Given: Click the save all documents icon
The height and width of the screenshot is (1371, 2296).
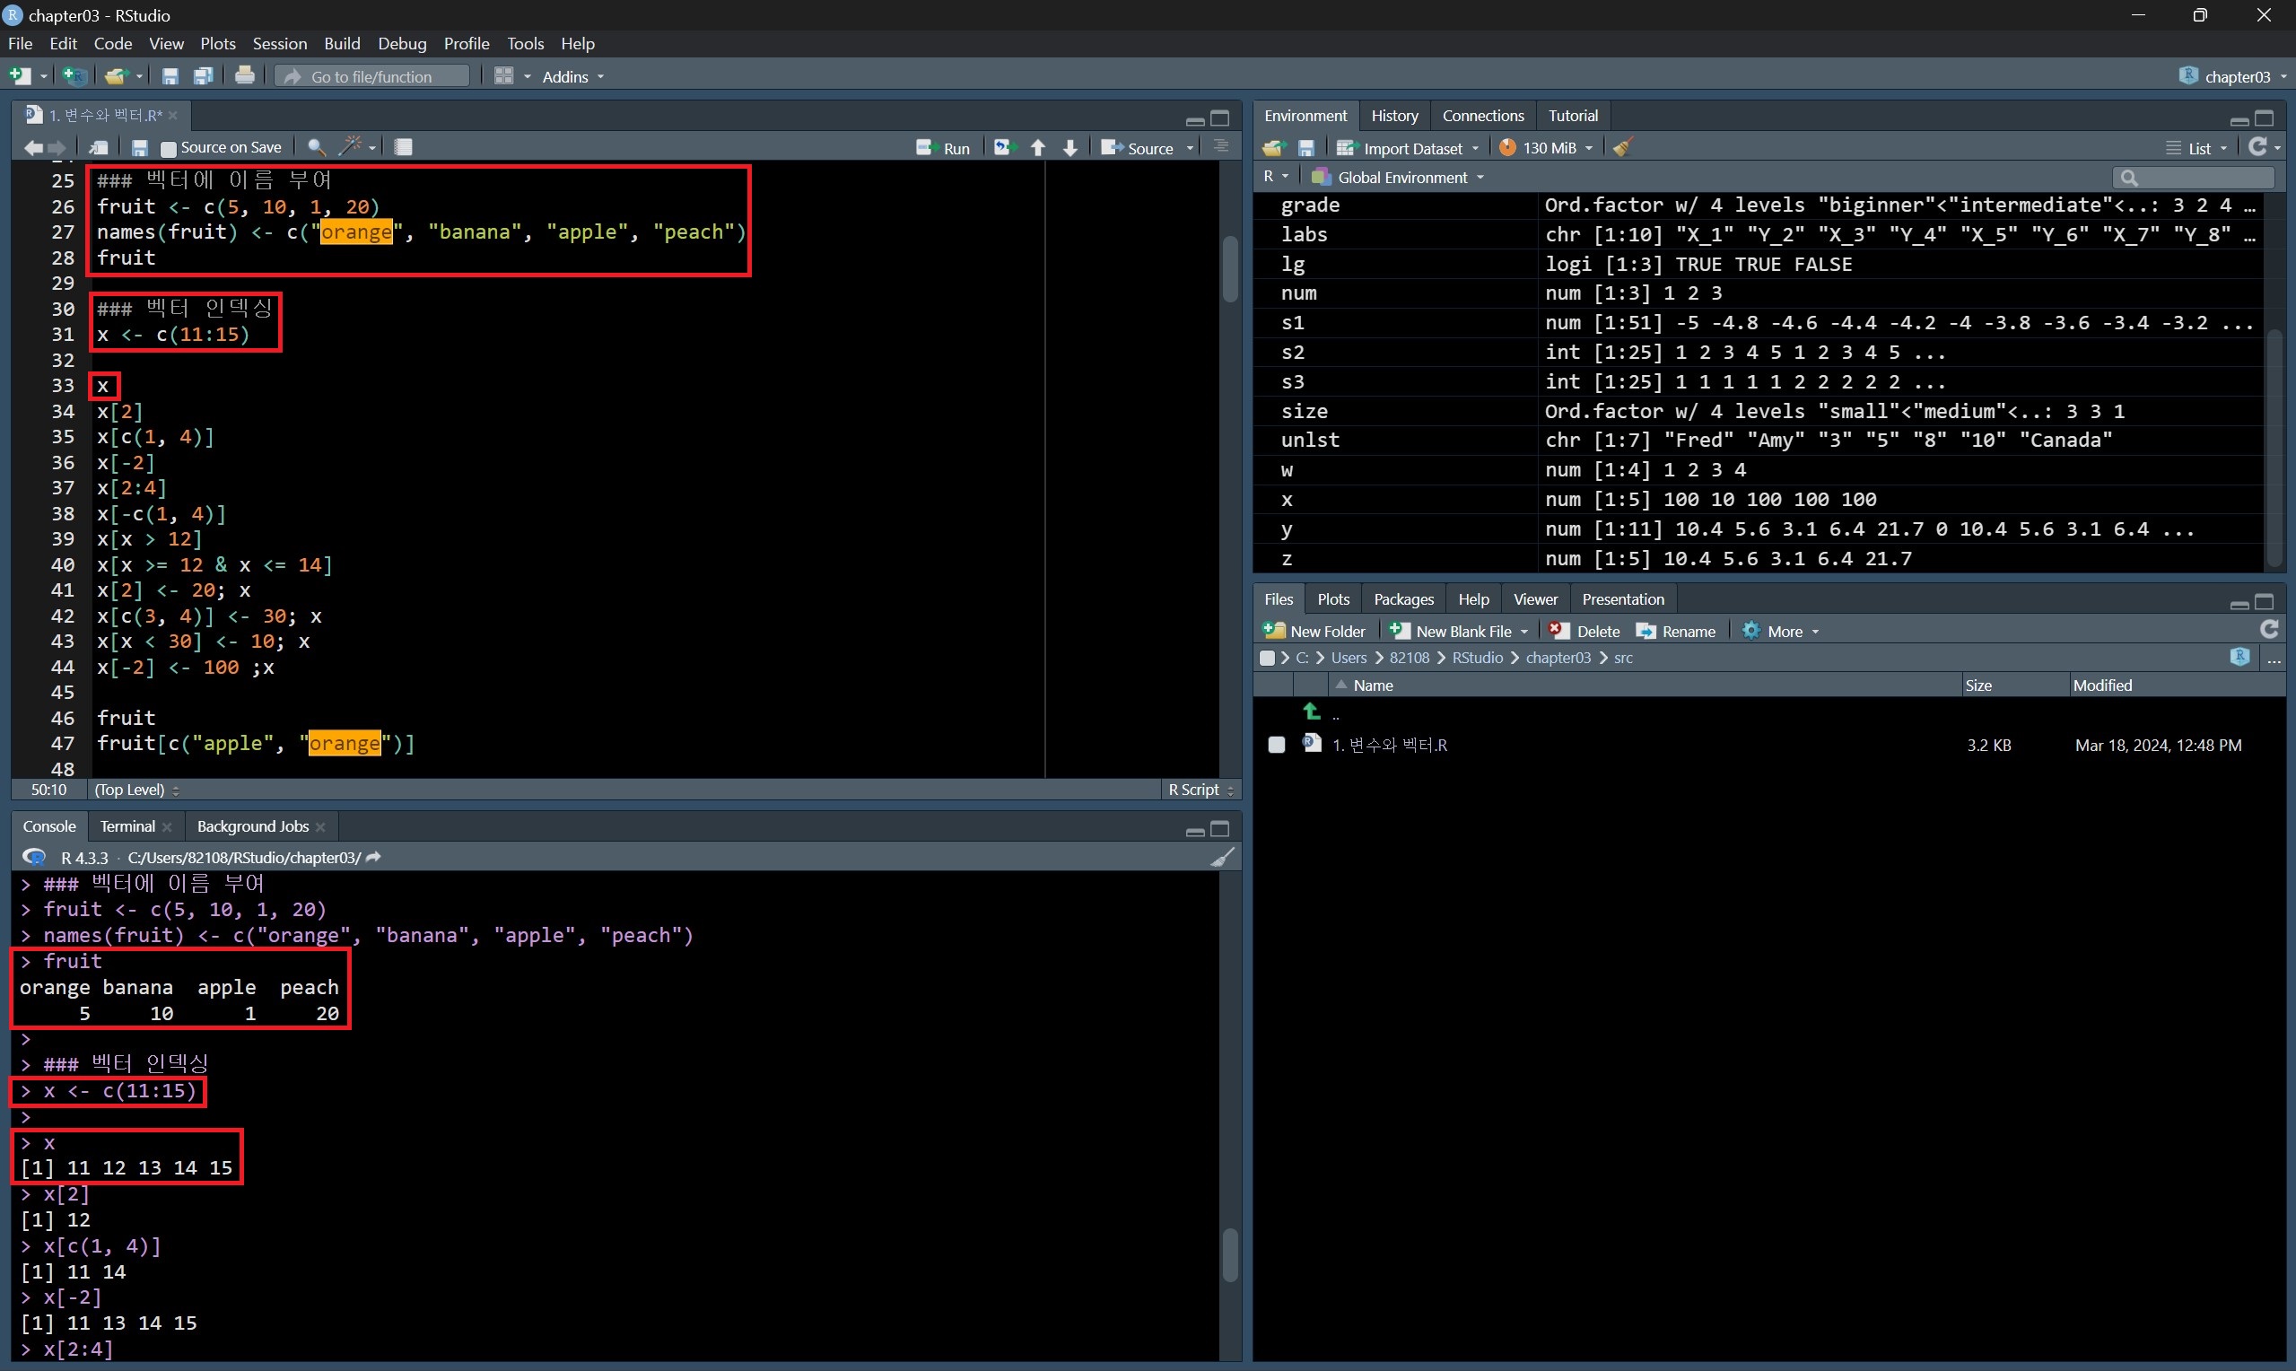Looking at the screenshot, I should coord(203,75).
